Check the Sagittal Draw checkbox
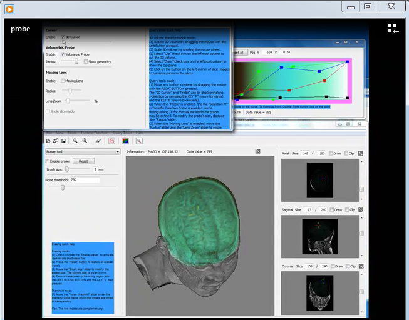This screenshot has height=320, width=409. 331,209
